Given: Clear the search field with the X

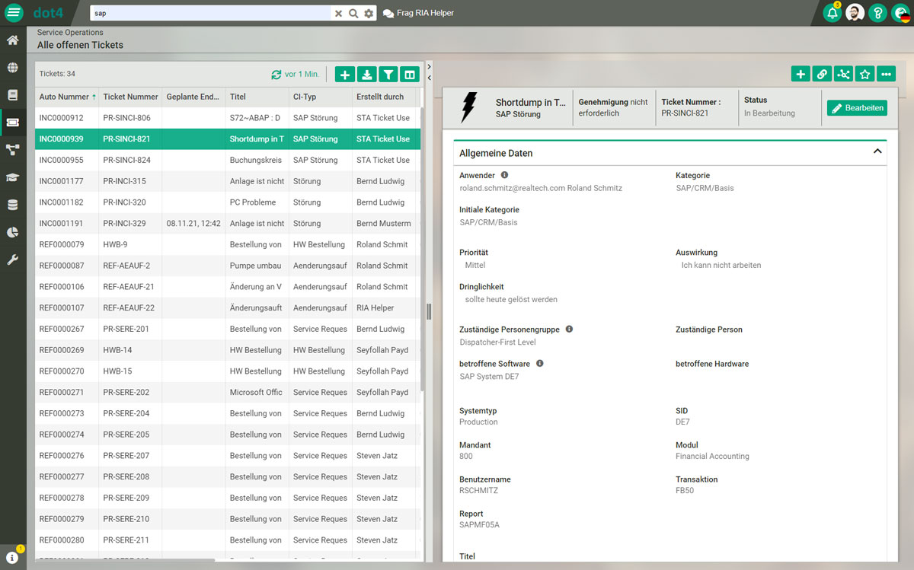Looking at the screenshot, I should pyautogui.click(x=338, y=13).
